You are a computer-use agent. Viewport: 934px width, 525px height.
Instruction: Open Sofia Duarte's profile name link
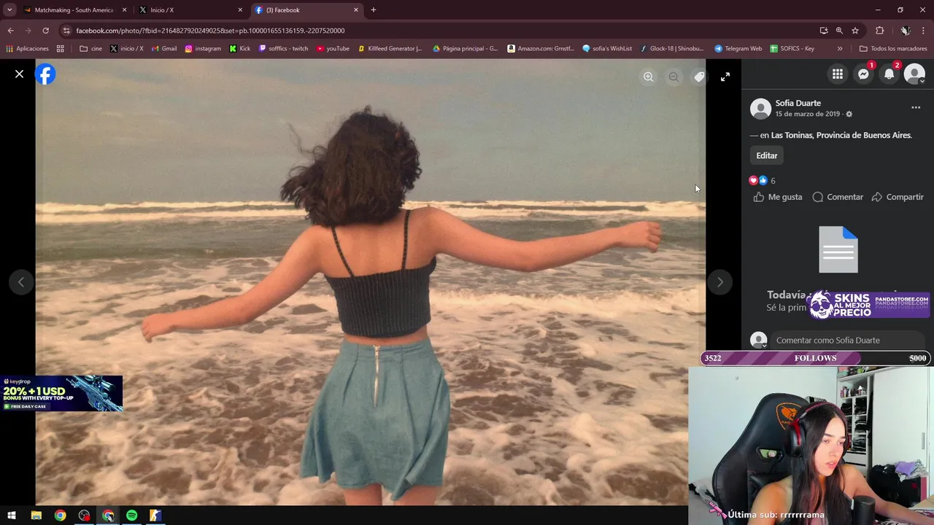798,103
